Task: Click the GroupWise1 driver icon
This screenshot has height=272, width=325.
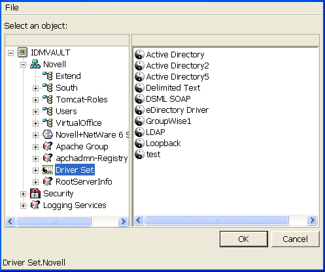Action: pos(139,121)
